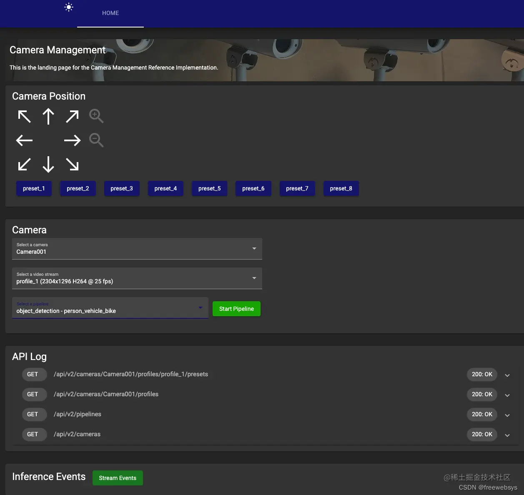Expand the profile_1/presets API log entry
This screenshot has width=524, height=495.
pos(507,375)
